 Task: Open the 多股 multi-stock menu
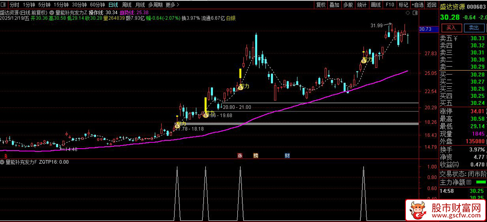(348, 5)
